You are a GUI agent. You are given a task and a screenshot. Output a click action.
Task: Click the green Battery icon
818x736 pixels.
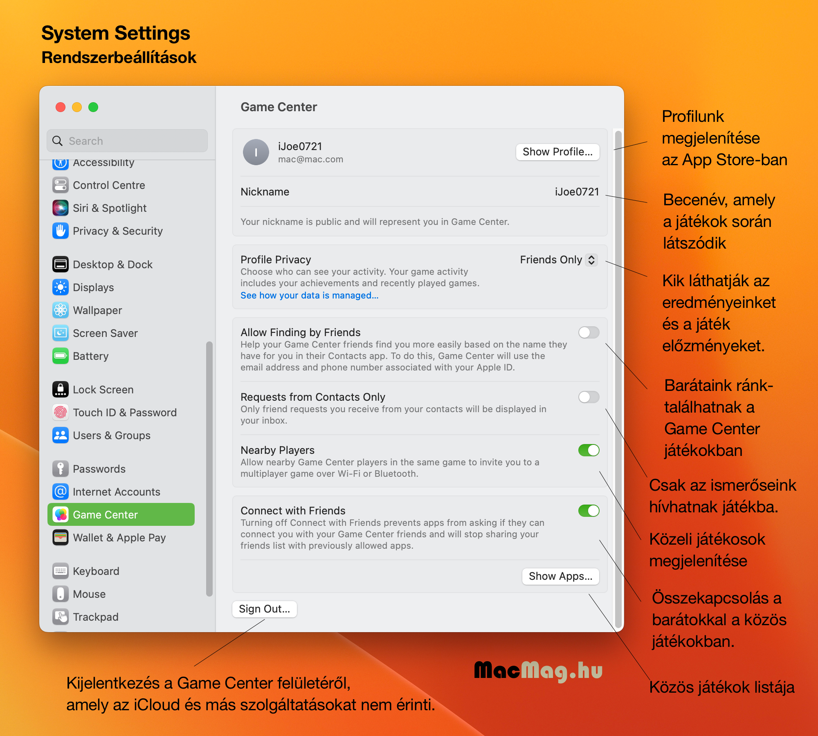[x=61, y=356]
